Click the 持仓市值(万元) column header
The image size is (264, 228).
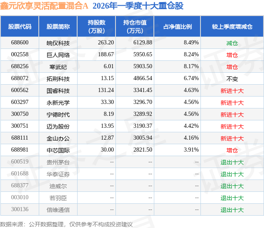click(x=135, y=26)
